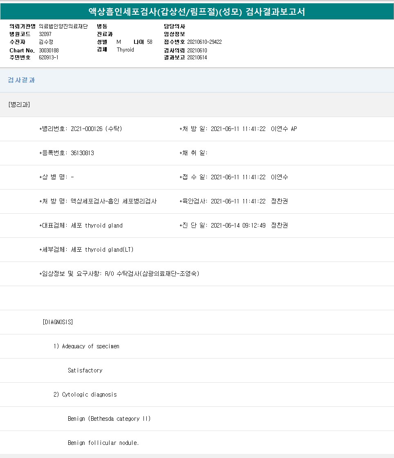Screen dimensions: 394x458
Task: Select hospital name 의료법인양진의료재단
Action: tap(63, 26)
